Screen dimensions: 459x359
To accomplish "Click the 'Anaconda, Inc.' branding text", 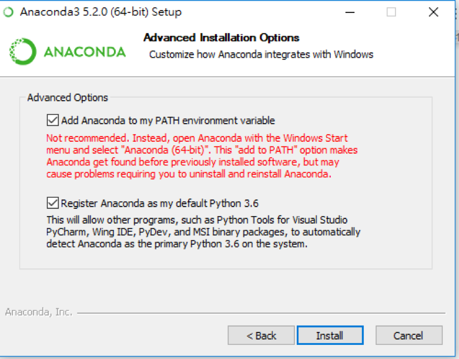I will 39,312.
